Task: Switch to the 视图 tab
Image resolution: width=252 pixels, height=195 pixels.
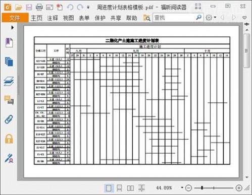Action: (x=68, y=18)
